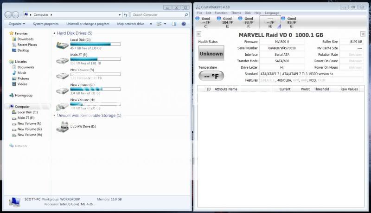Select the E: drive status in CrystalDiskInfo
This screenshot has width=371, height=213.
(x=227, y=21)
